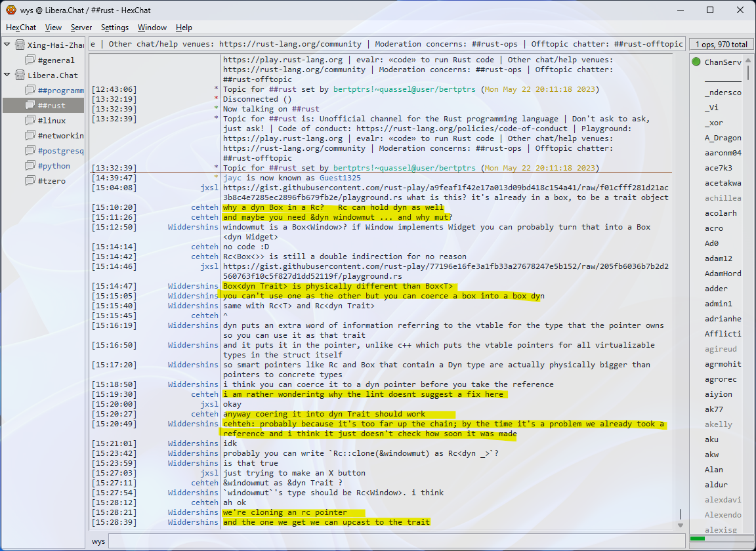Click the '1 ops, 970 total' user count button
The image size is (756, 551).
click(x=721, y=45)
